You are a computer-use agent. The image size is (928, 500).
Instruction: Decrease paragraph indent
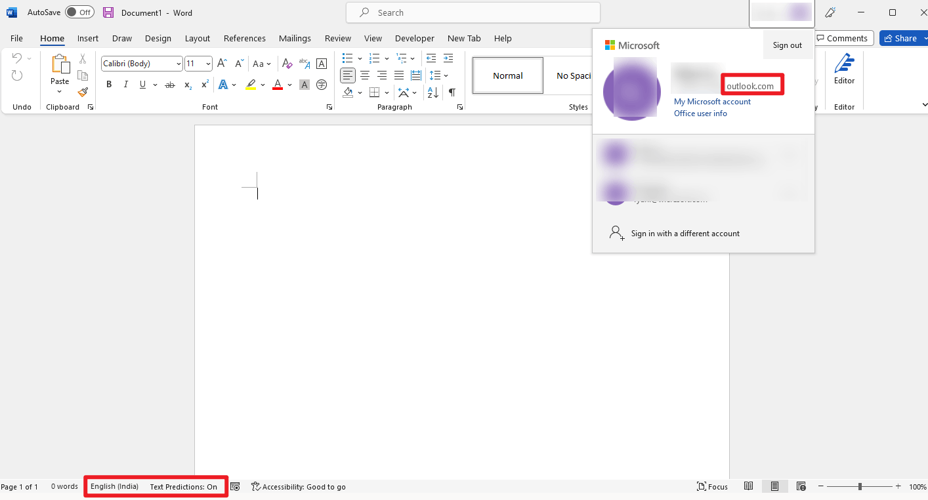[x=431, y=58]
